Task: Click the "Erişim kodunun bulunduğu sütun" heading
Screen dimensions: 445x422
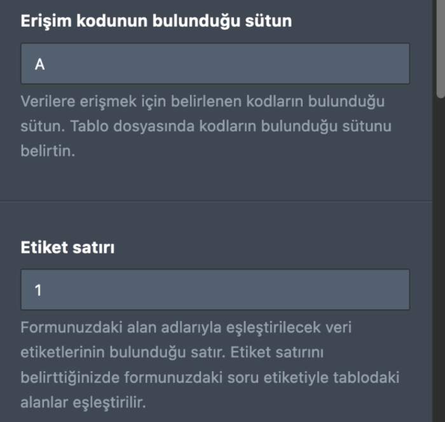Action: click(156, 21)
